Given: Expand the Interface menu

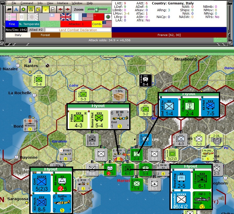Looking at the screenshot, I should point(62,3).
